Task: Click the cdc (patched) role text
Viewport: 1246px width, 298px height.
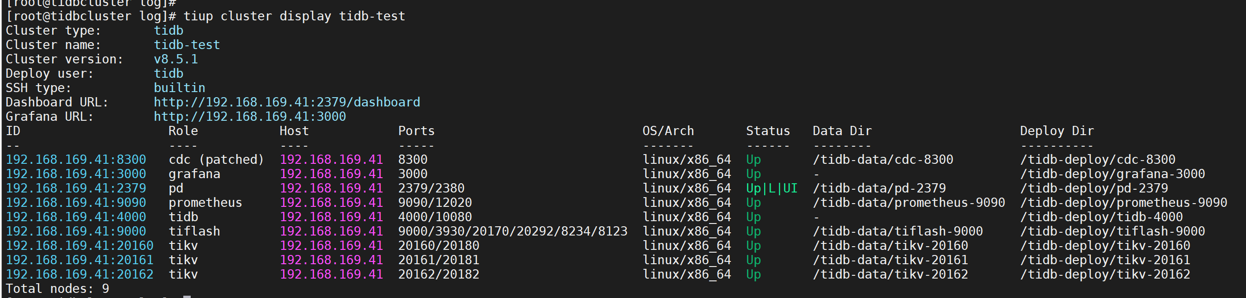Action: coord(216,160)
